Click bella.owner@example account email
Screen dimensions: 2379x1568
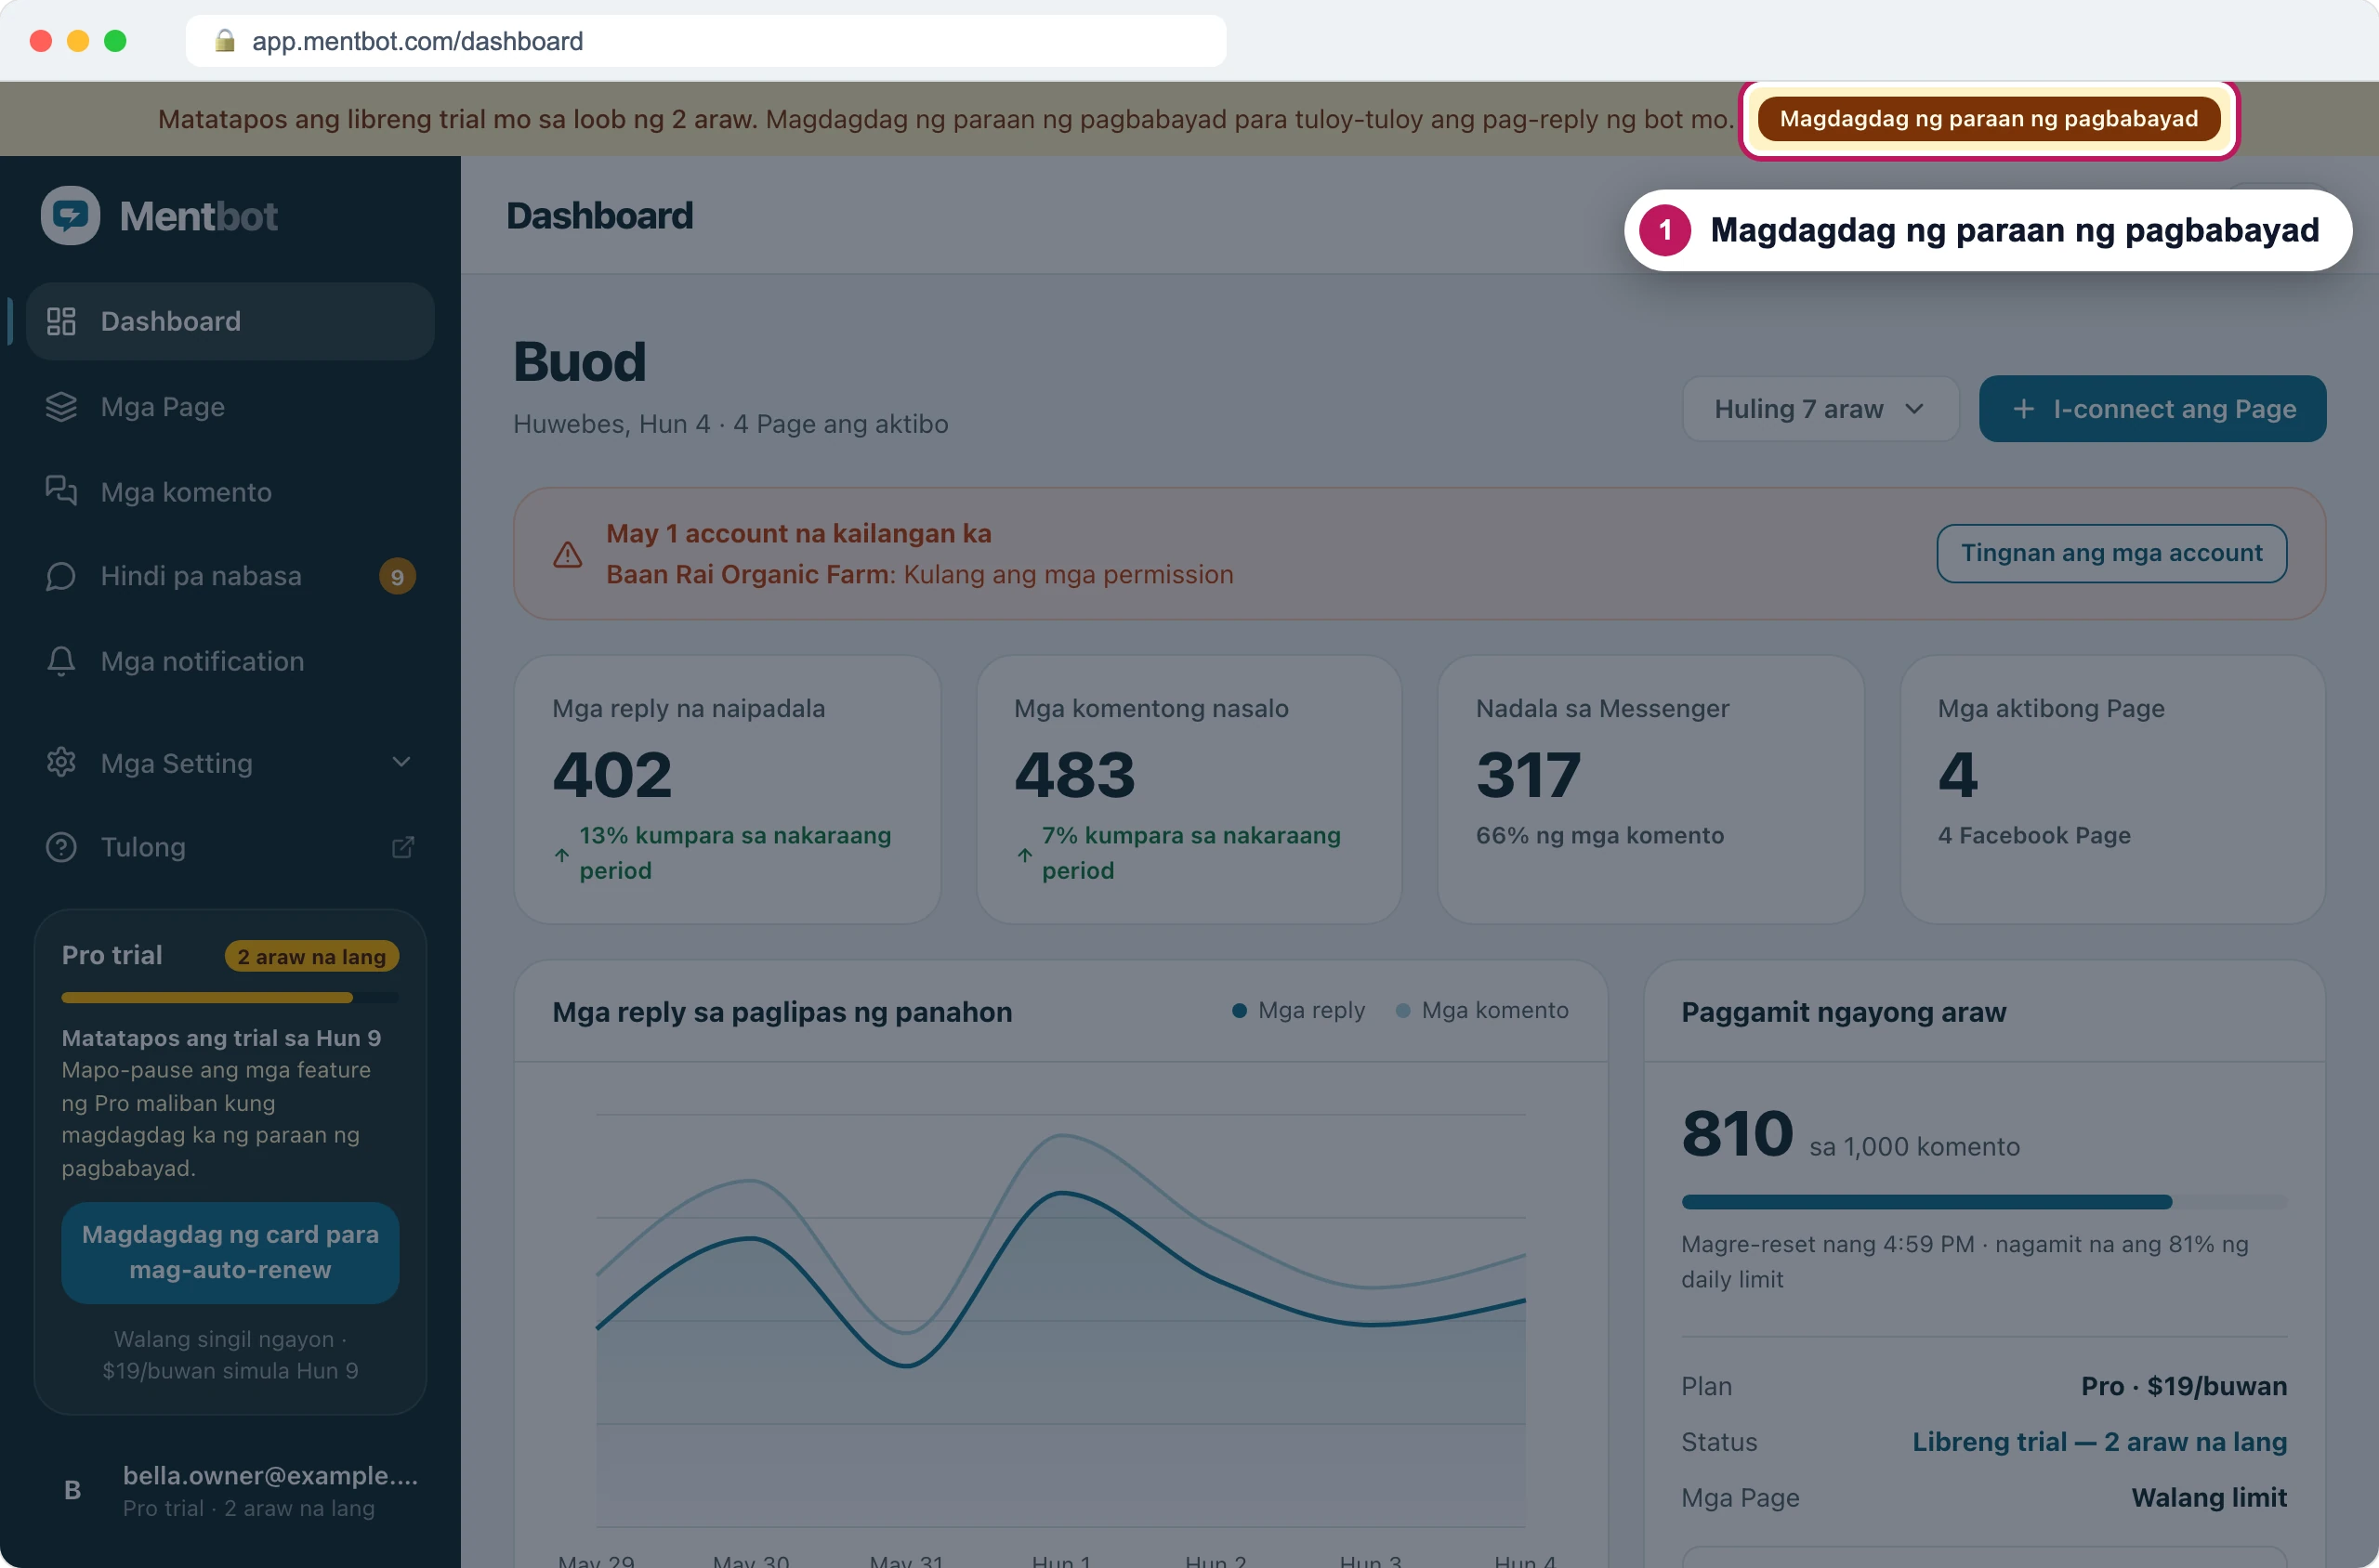[x=270, y=1475]
